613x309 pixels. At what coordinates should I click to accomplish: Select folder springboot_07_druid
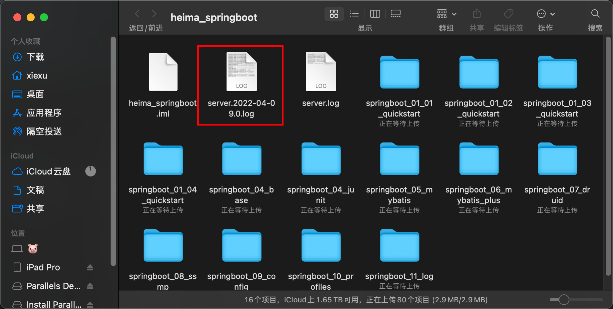[557, 159]
